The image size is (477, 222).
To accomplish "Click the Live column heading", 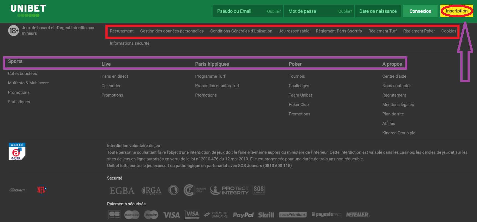I will (106, 64).
